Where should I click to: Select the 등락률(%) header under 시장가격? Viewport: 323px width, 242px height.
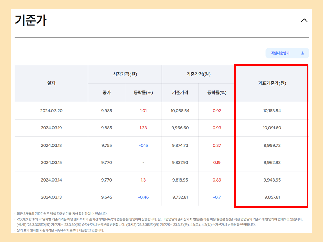143,93
